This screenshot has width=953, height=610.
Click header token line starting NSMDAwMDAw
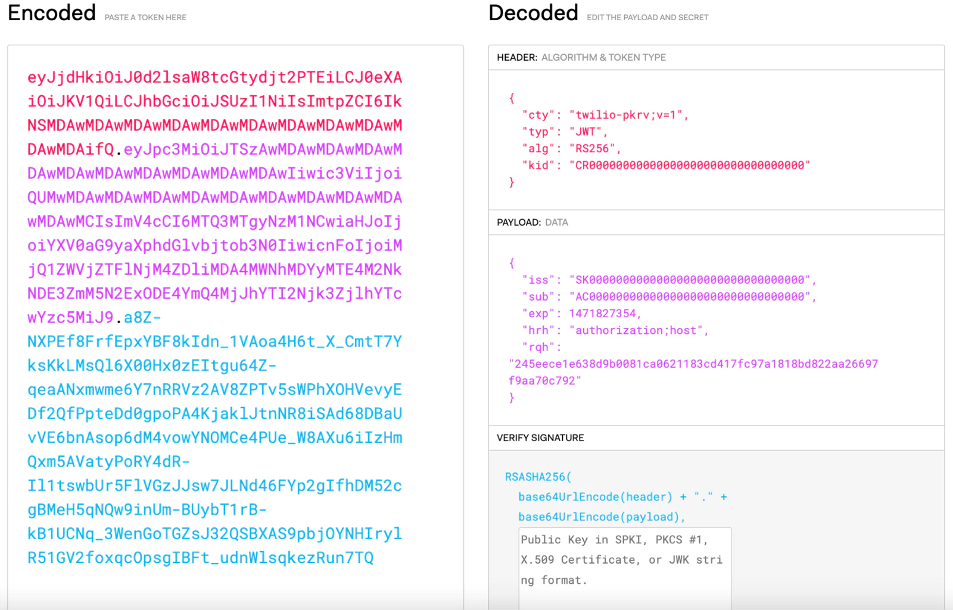pyautogui.click(x=215, y=126)
